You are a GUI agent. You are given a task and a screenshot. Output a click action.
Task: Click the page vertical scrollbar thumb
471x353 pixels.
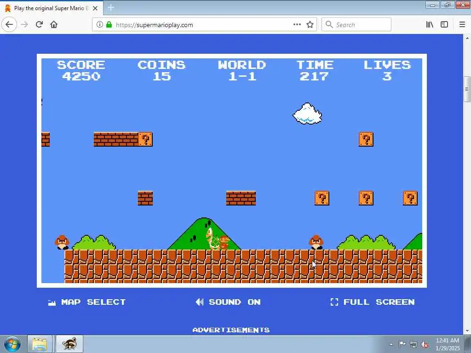pyautogui.click(x=467, y=89)
